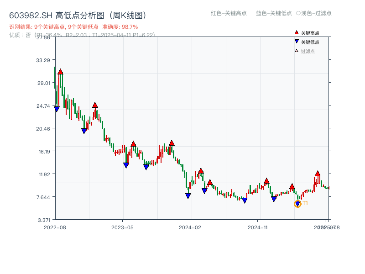Click the 关键低点 label in the chart legend

pos(310,42)
